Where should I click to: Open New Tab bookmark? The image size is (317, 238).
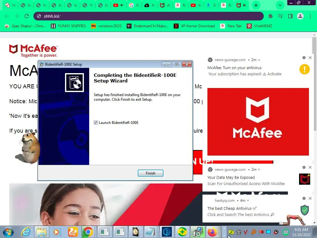tap(231, 26)
